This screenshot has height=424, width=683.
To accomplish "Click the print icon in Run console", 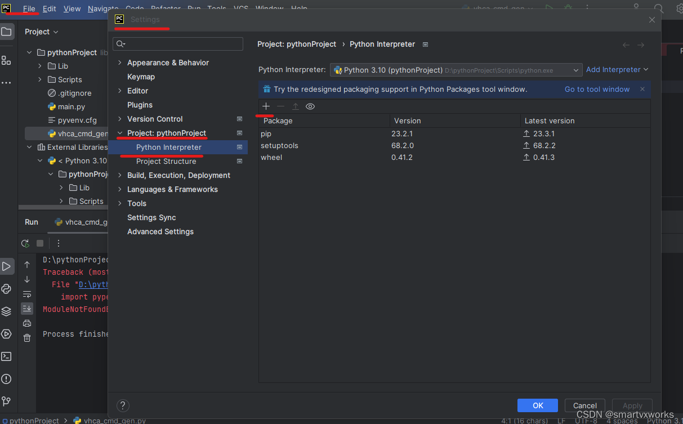I will [27, 323].
